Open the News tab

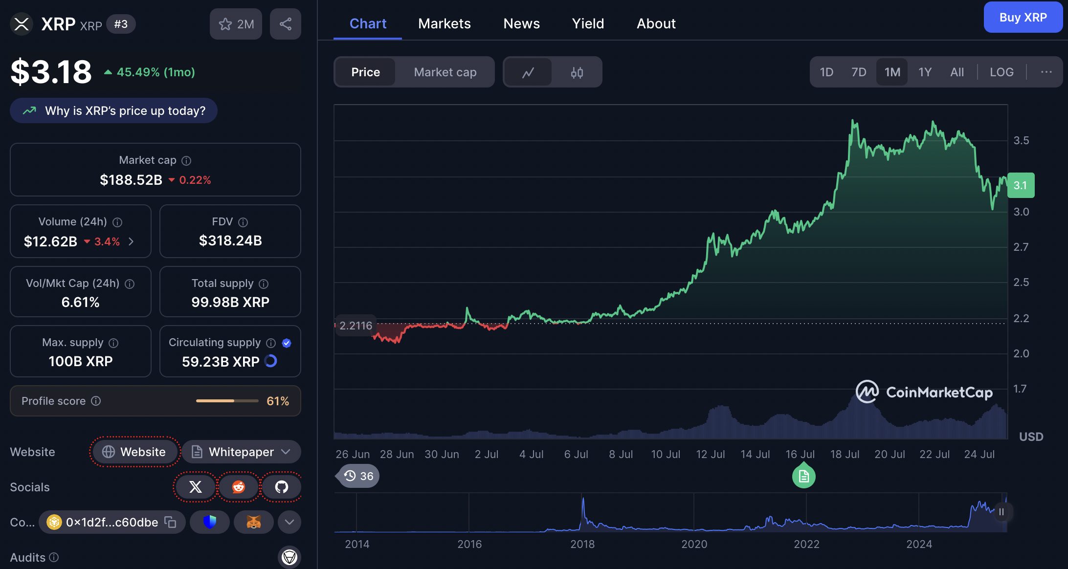[x=522, y=23]
